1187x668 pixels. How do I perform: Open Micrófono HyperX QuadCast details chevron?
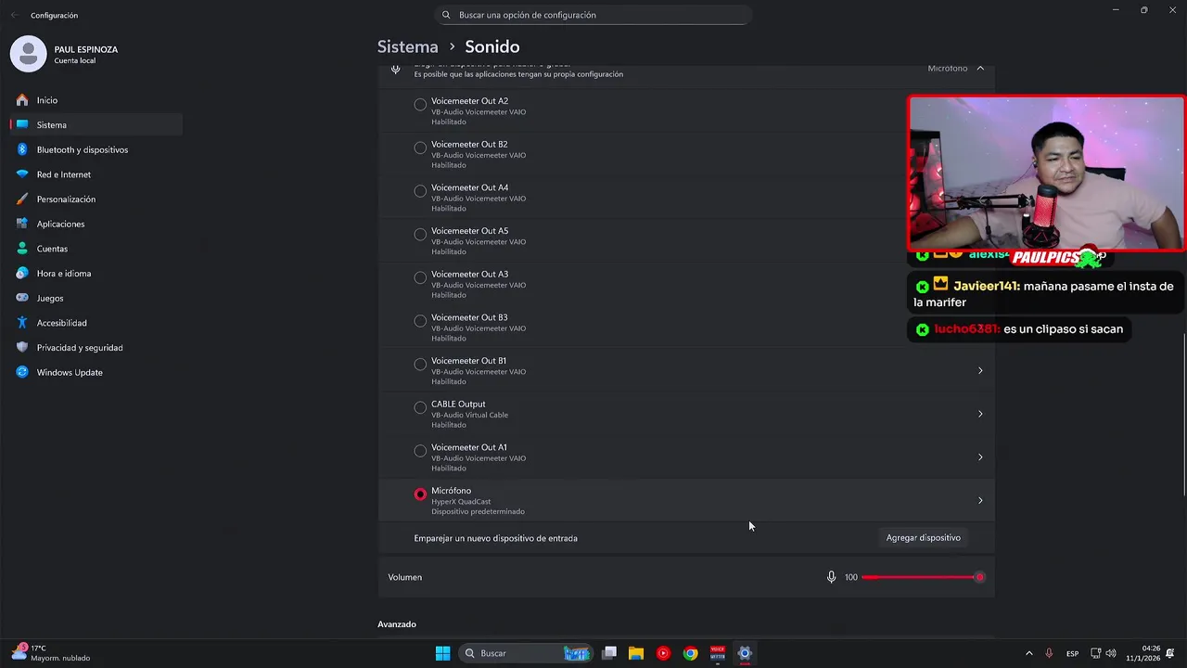coord(980,501)
